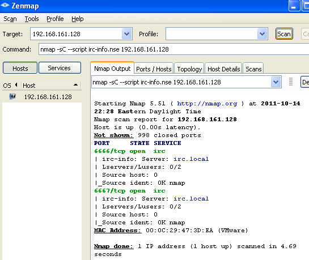Image resolution: width=309 pixels, height=260 pixels.
Task: Switch to the Nmap Output tab
Action: pos(112,69)
